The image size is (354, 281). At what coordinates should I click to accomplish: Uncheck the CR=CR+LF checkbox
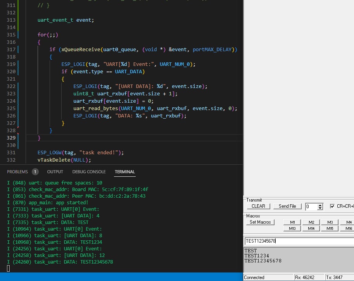[332, 206]
